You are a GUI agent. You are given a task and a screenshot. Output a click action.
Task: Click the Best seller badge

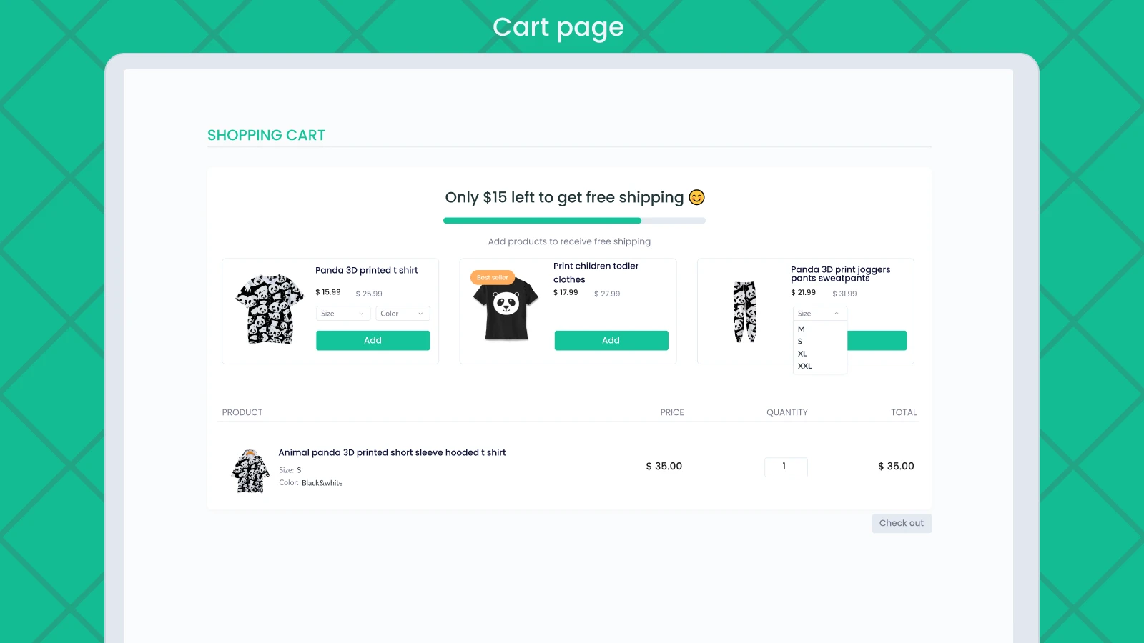click(493, 277)
